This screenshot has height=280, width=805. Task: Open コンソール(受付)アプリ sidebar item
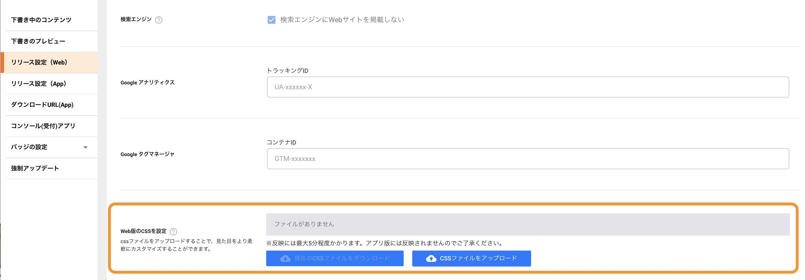point(52,126)
